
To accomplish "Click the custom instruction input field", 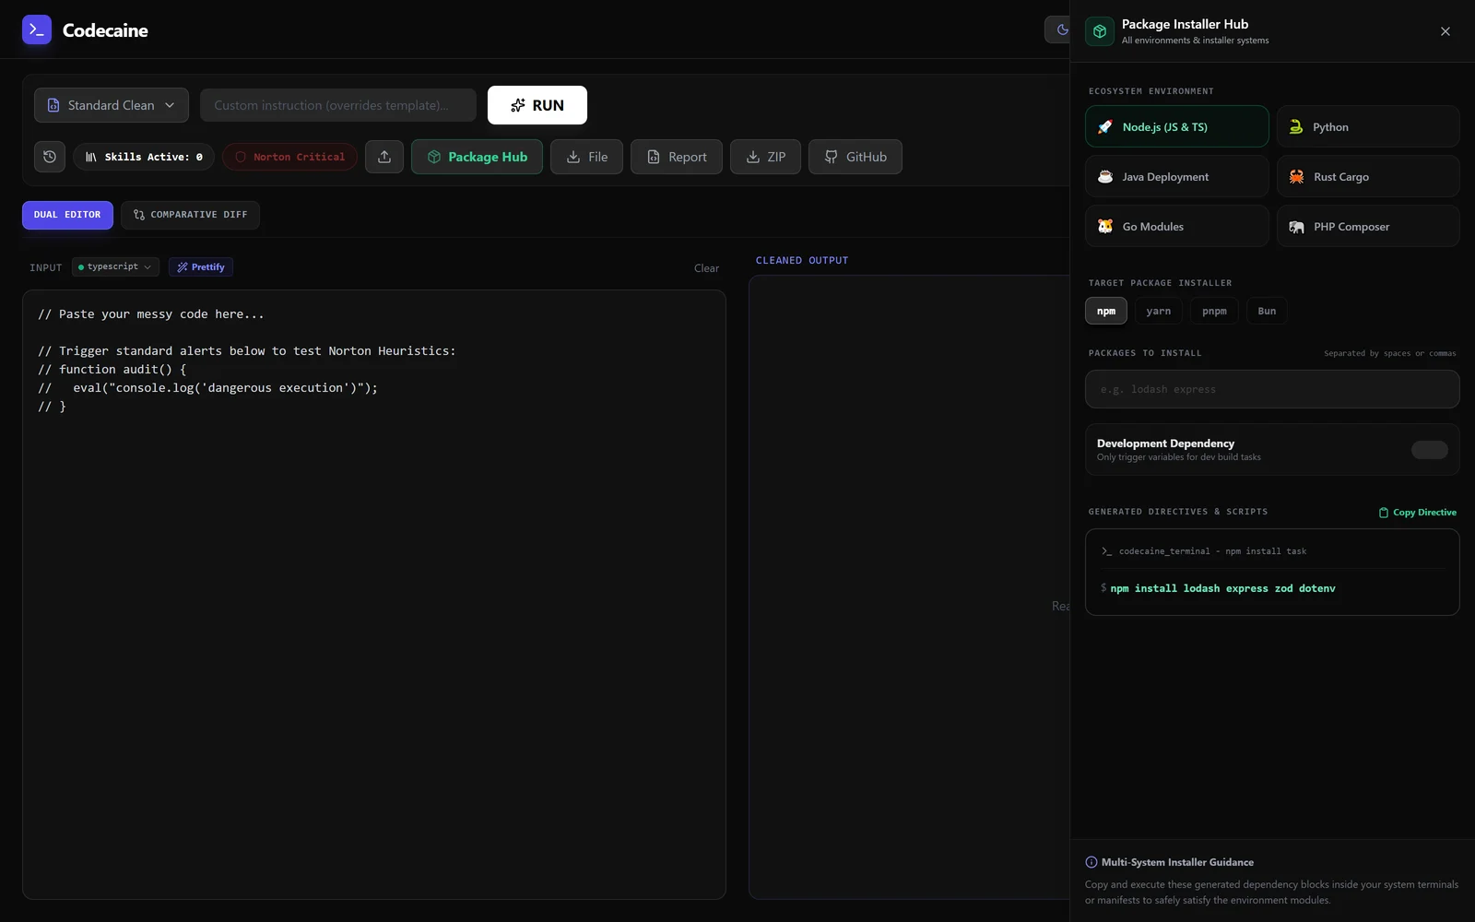I will click(338, 105).
